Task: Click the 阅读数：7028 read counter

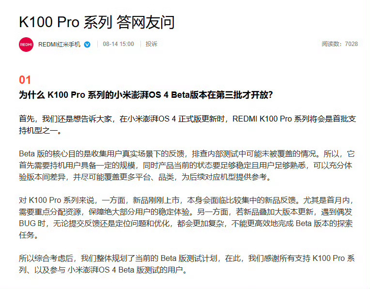Action: click(339, 44)
